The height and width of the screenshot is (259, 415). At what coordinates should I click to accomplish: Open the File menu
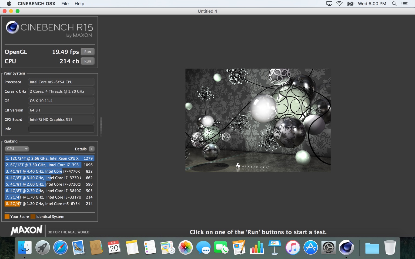pyautogui.click(x=65, y=4)
